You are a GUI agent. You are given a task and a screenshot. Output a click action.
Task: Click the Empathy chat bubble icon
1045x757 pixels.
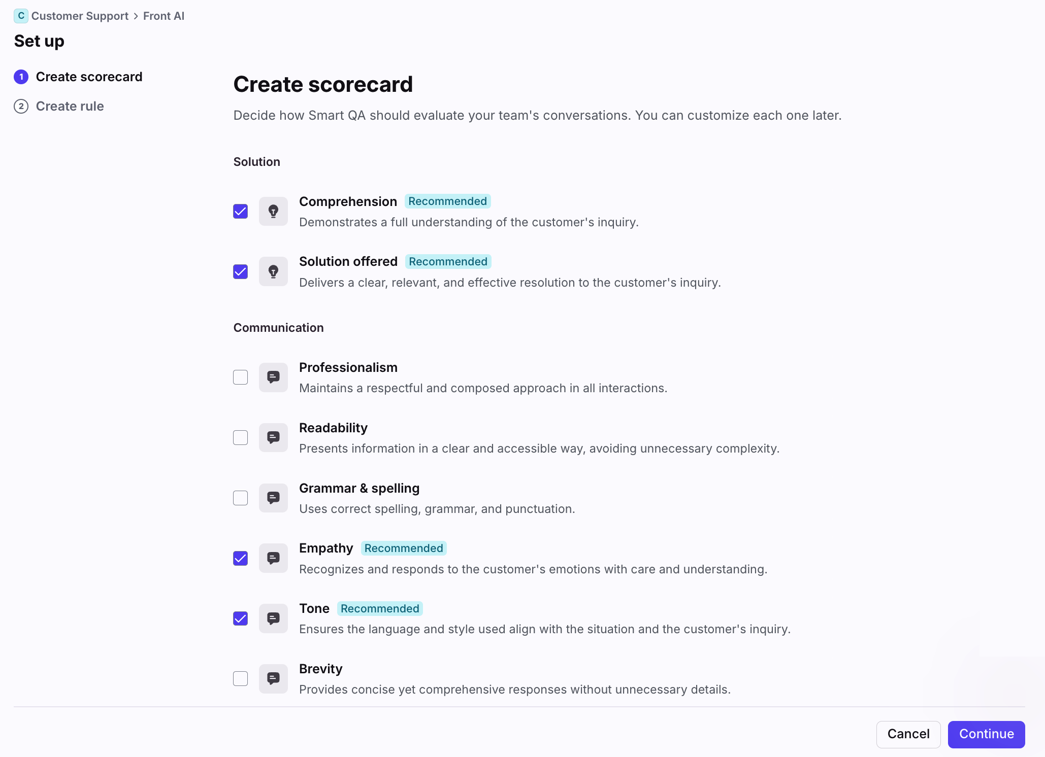tap(273, 558)
